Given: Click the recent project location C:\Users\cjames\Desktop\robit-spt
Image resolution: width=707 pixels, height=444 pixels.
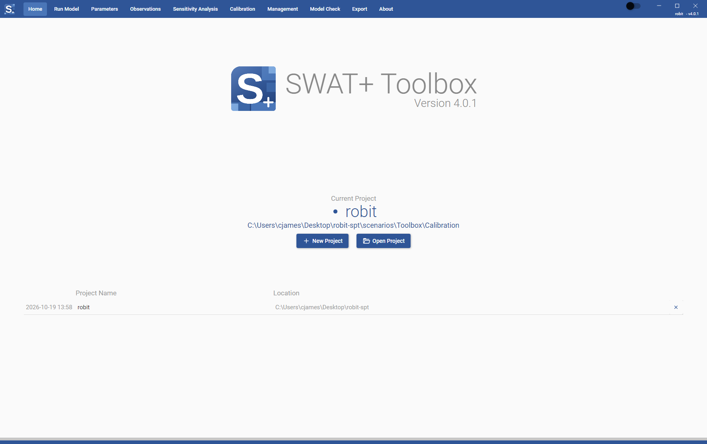Looking at the screenshot, I should point(322,307).
